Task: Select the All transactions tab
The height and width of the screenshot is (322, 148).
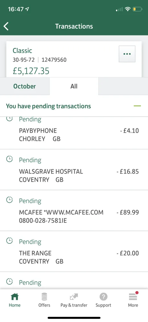Action: coord(74,86)
